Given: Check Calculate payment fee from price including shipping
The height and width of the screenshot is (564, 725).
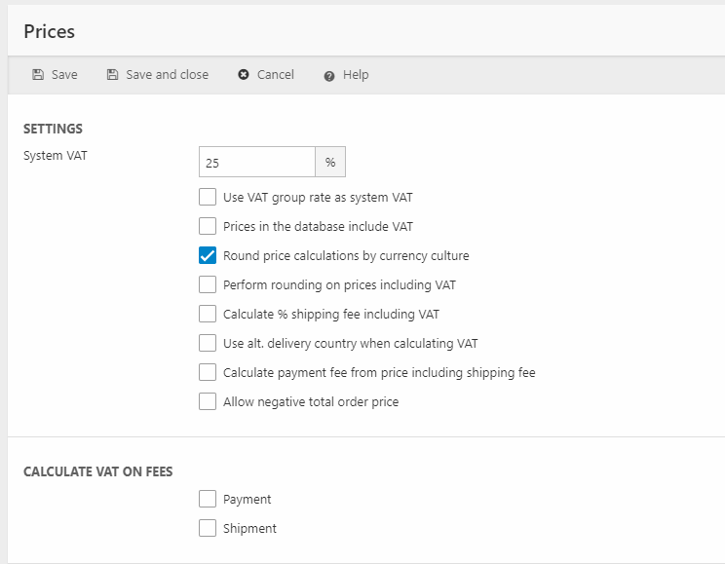Looking at the screenshot, I should (208, 372).
